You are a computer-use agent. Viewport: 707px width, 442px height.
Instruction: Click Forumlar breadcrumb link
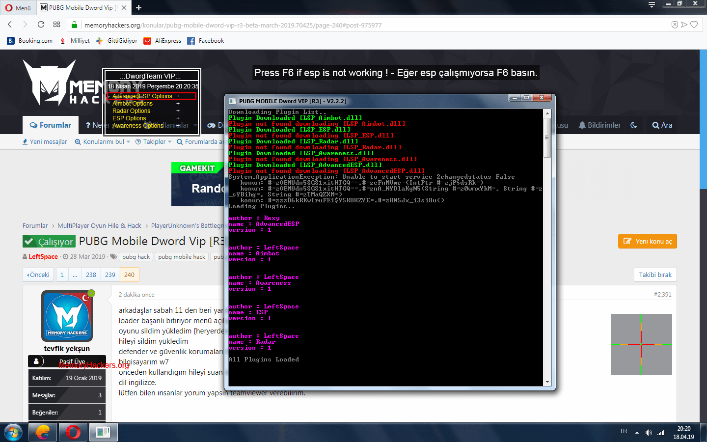(35, 226)
